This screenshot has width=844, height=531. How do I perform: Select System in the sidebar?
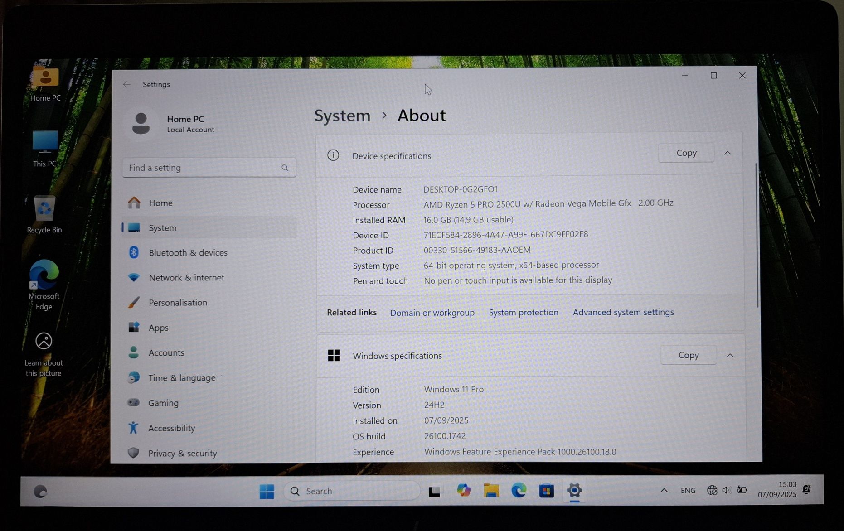tap(209, 227)
